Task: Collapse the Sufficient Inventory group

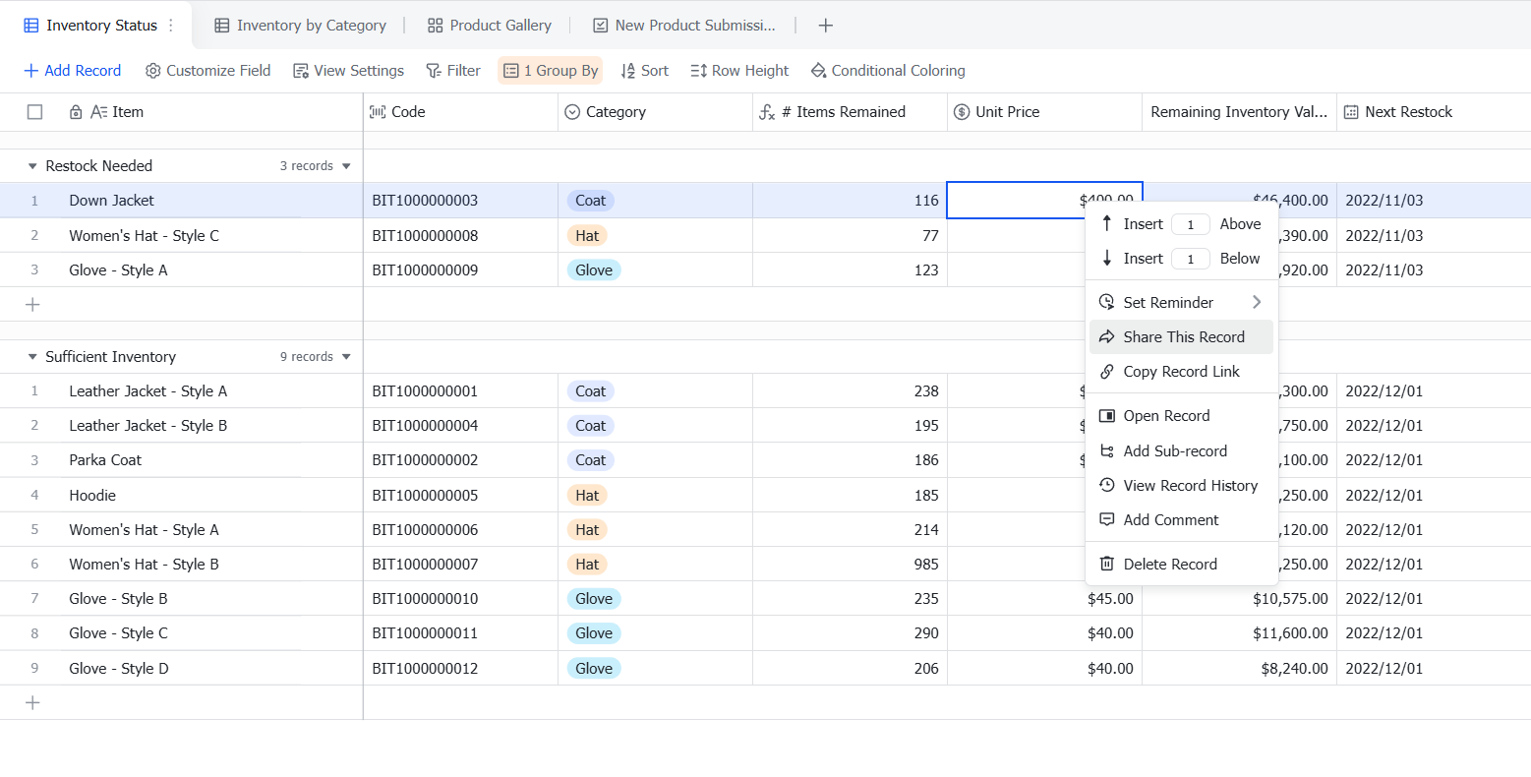Action: 32,357
